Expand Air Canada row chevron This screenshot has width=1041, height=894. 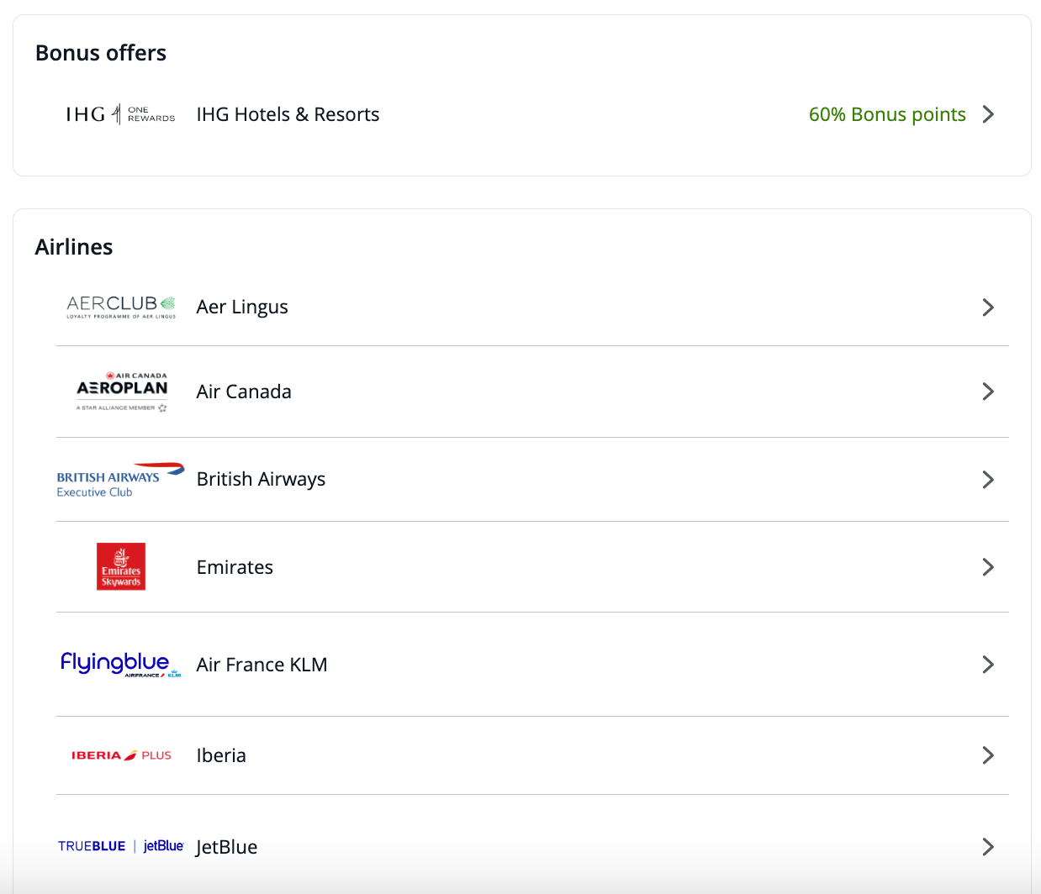tap(989, 392)
